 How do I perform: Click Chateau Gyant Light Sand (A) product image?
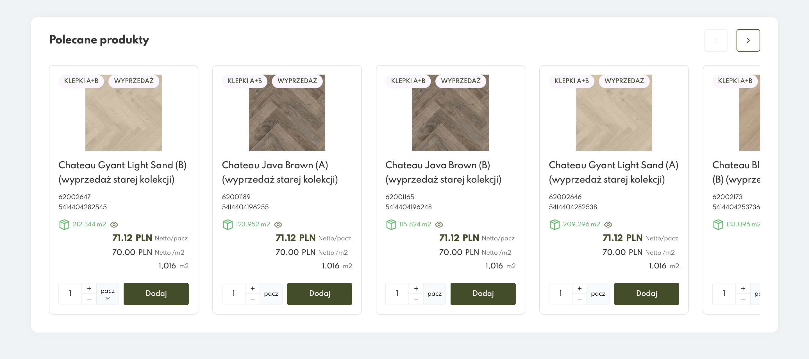pyautogui.click(x=614, y=112)
